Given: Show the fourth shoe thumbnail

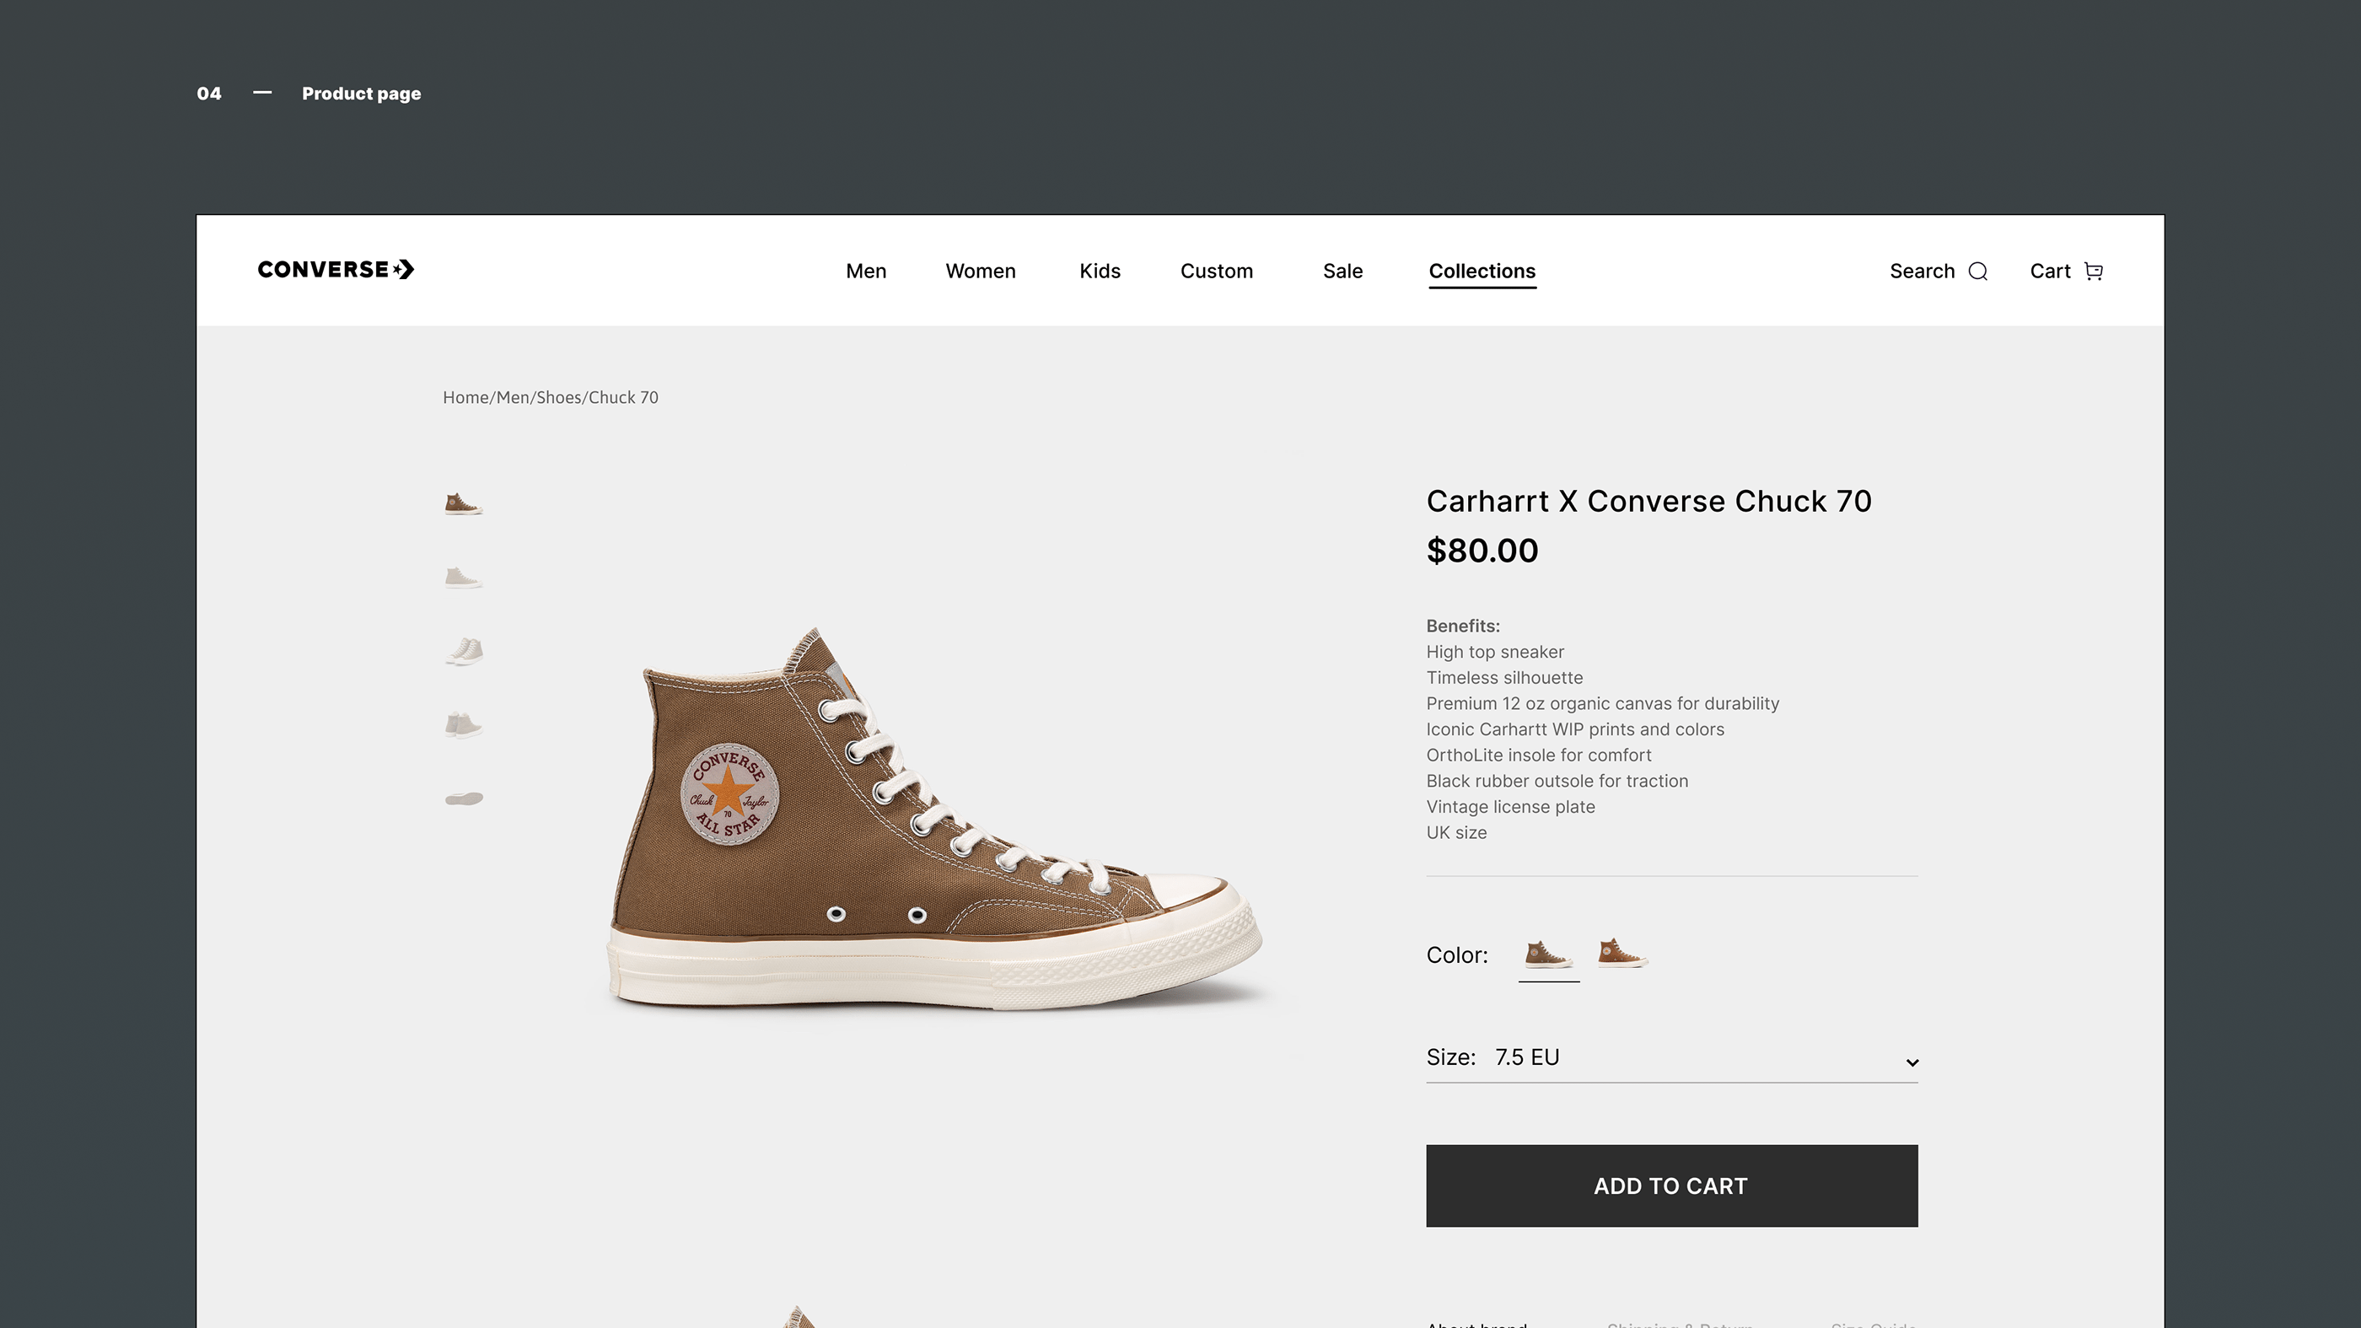Looking at the screenshot, I should pyautogui.click(x=463, y=725).
